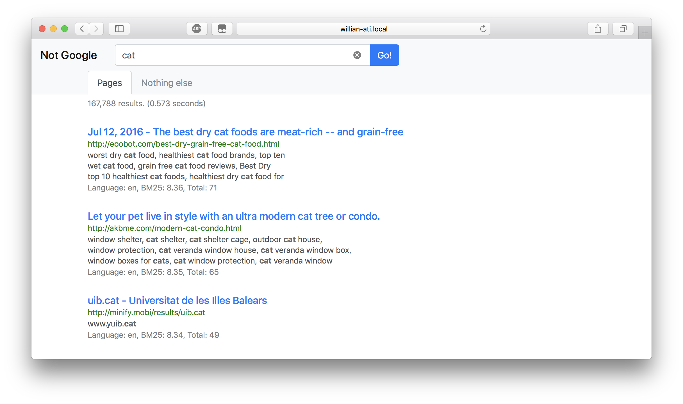
Task: Open the extension icon next to Adblock Plus
Action: tap(222, 29)
